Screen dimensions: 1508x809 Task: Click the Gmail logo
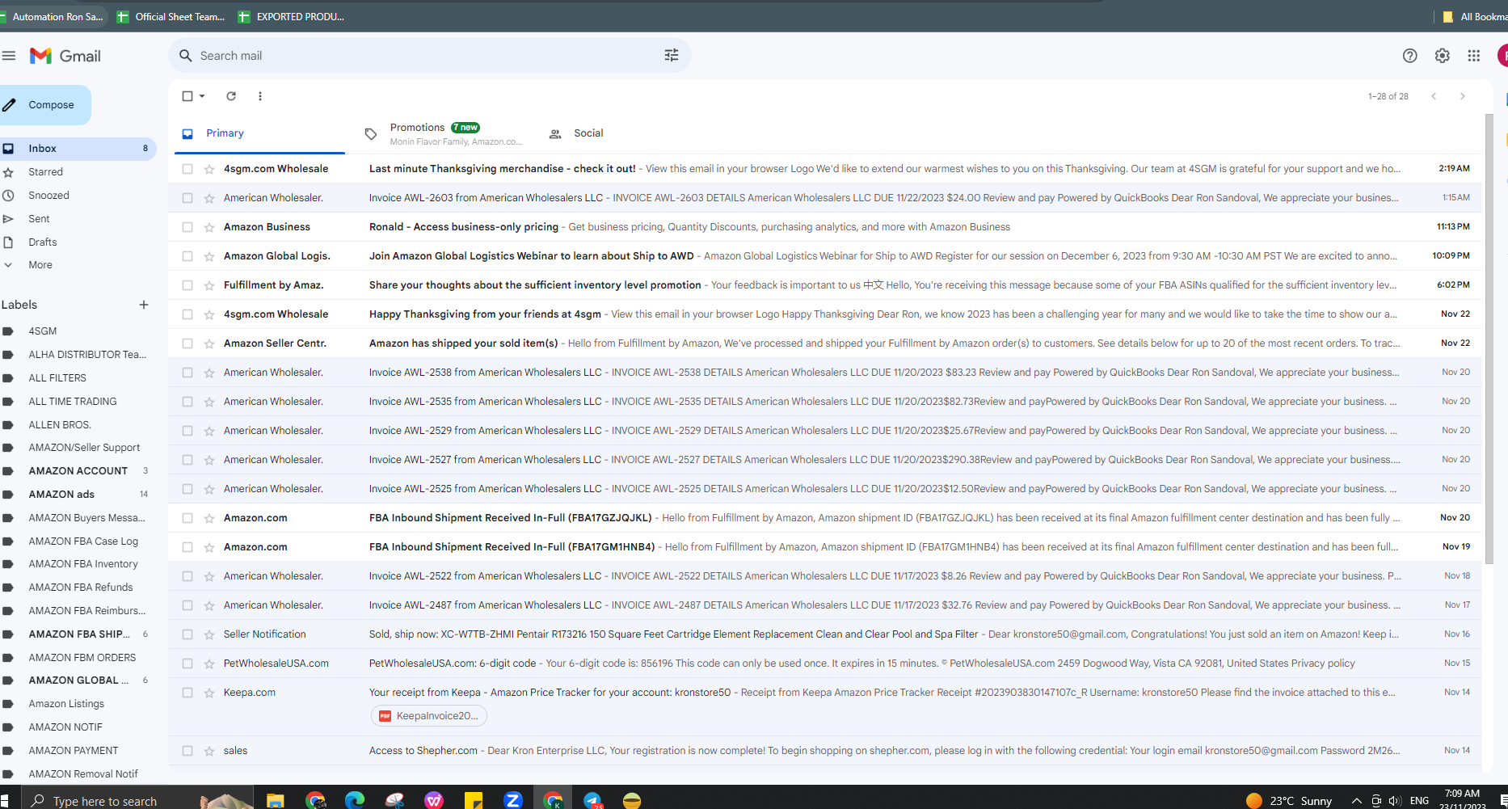65,56
